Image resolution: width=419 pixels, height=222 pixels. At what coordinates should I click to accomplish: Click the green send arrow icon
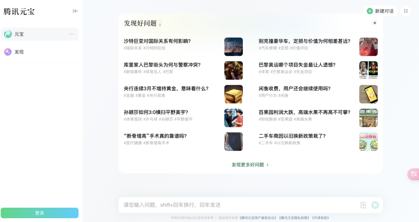point(375,205)
